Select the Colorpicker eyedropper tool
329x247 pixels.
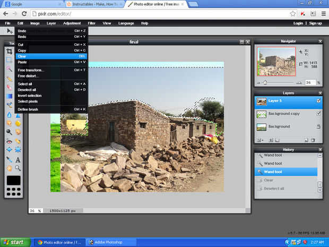pyautogui.click(x=9, y=160)
